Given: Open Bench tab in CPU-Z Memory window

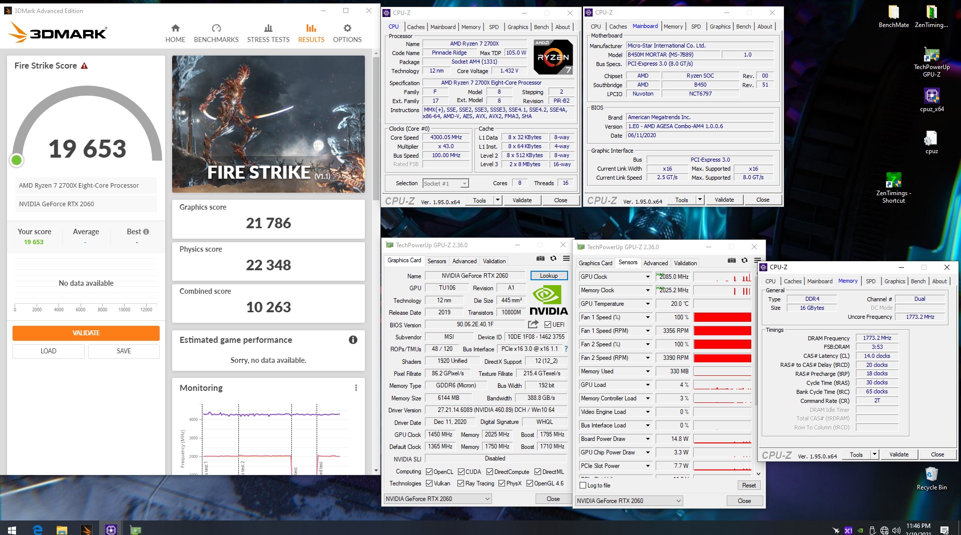Looking at the screenshot, I should coord(918,281).
